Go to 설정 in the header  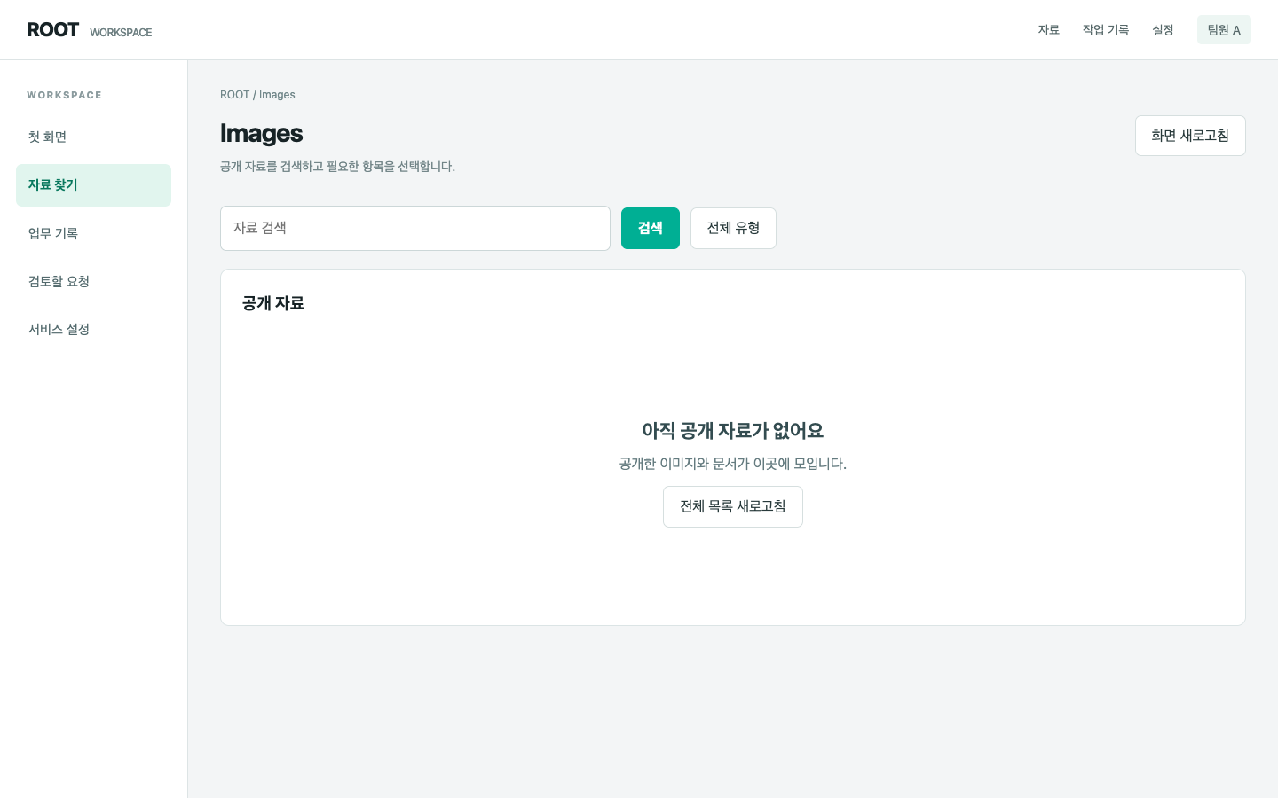(1163, 30)
